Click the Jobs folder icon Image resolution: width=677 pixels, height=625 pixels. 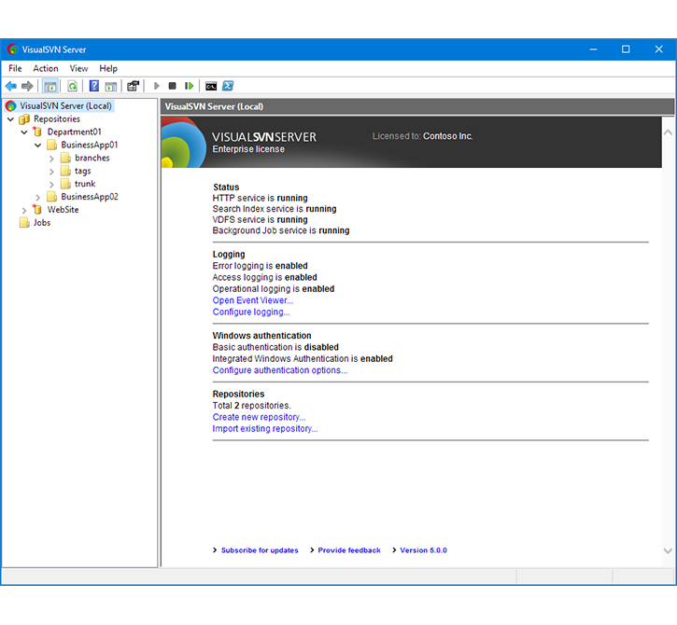pos(24,223)
